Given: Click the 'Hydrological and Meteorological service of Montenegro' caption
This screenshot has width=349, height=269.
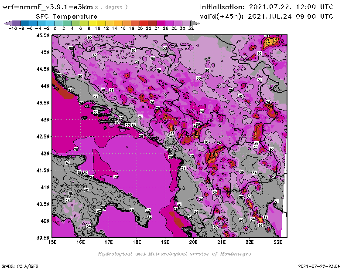Looking at the screenshot, I should point(174,254).
